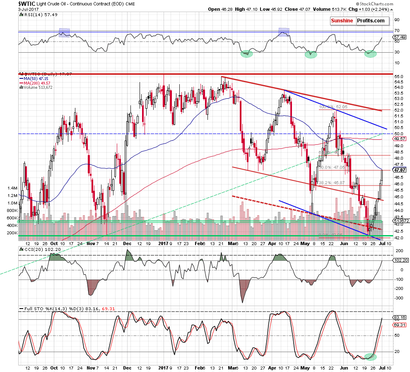
Task: Click the 1.4M volume scale label
Action: [12, 188]
